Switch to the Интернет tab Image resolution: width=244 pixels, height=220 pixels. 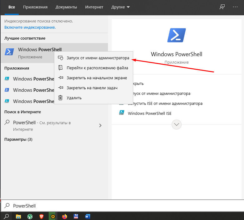(x=94, y=7)
